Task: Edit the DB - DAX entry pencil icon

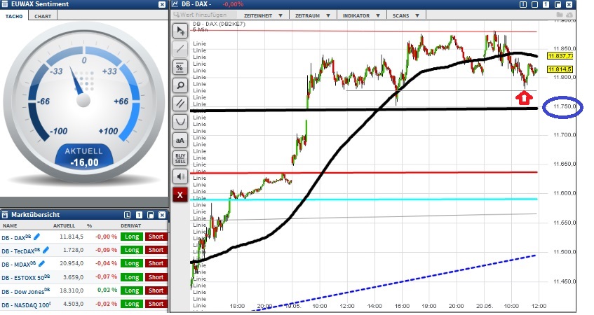Action: pyautogui.click(x=36, y=237)
